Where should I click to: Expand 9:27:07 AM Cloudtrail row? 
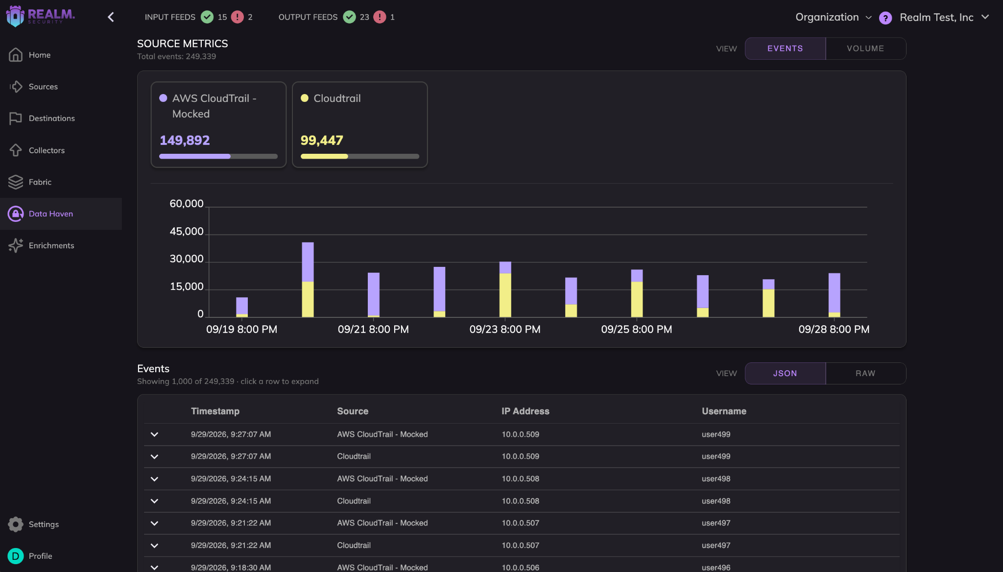[x=154, y=456]
